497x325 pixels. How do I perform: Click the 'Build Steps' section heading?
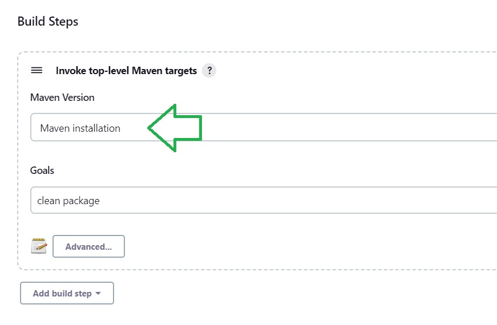48,22
